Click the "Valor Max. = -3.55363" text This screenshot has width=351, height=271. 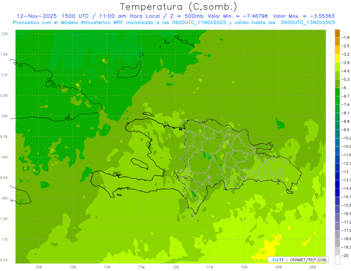click(304, 16)
